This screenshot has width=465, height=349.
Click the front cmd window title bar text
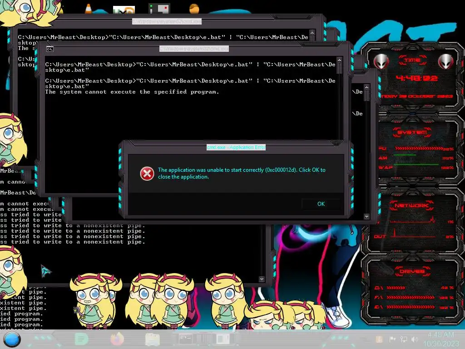coord(194,49)
